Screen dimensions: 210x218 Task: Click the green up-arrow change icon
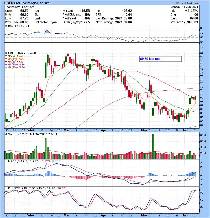click(x=173, y=11)
